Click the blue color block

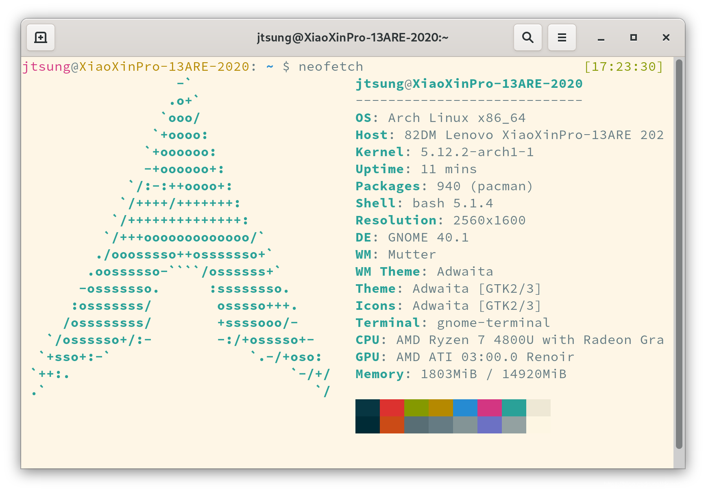point(465,408)
